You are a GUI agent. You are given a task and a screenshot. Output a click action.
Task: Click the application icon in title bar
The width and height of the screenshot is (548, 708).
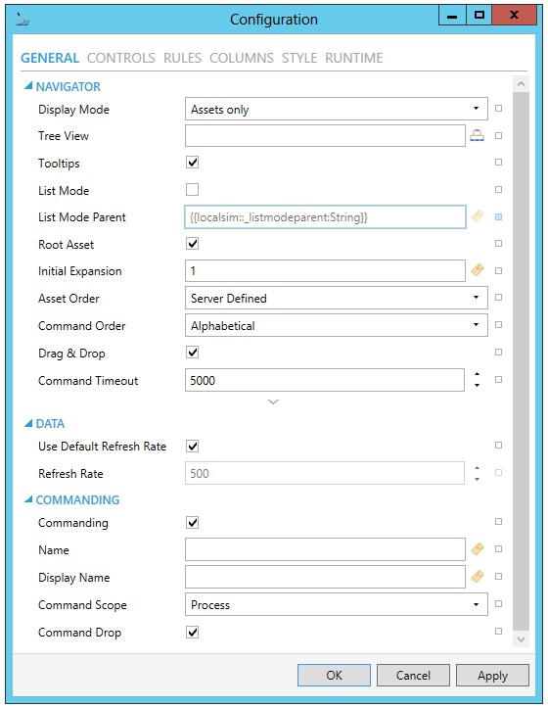click(x=23, y=19)
